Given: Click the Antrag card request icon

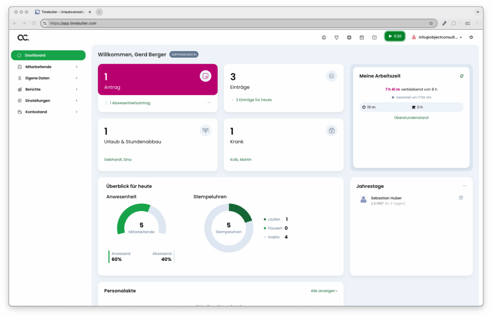Looking at the screenshot, I should pyautogui.click(x=206, y=76).
